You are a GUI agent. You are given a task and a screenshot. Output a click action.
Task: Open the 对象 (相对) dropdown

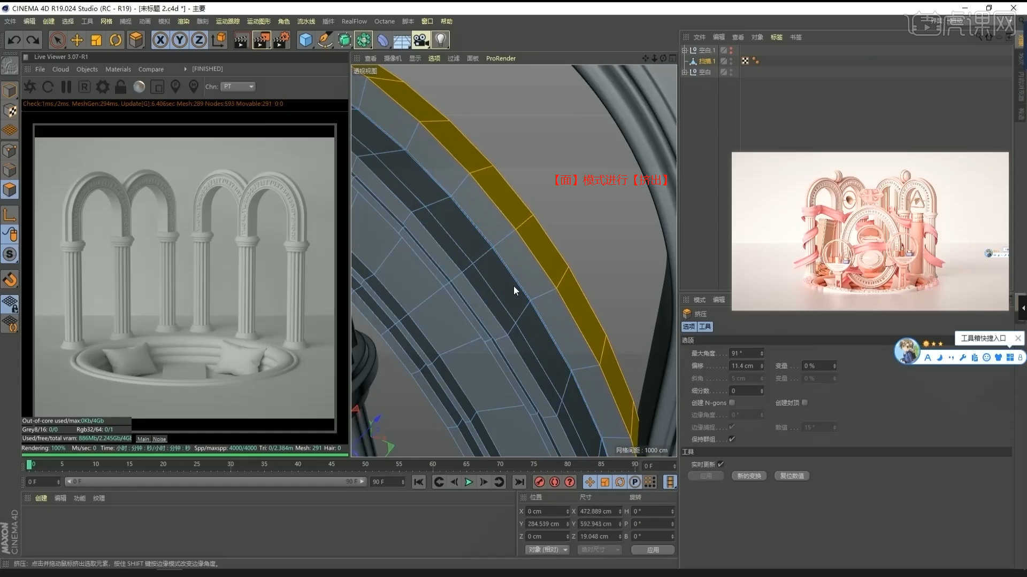[x=547, y=550]
